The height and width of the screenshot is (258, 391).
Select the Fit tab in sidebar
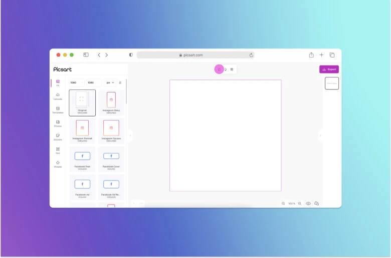pos(58,82)
